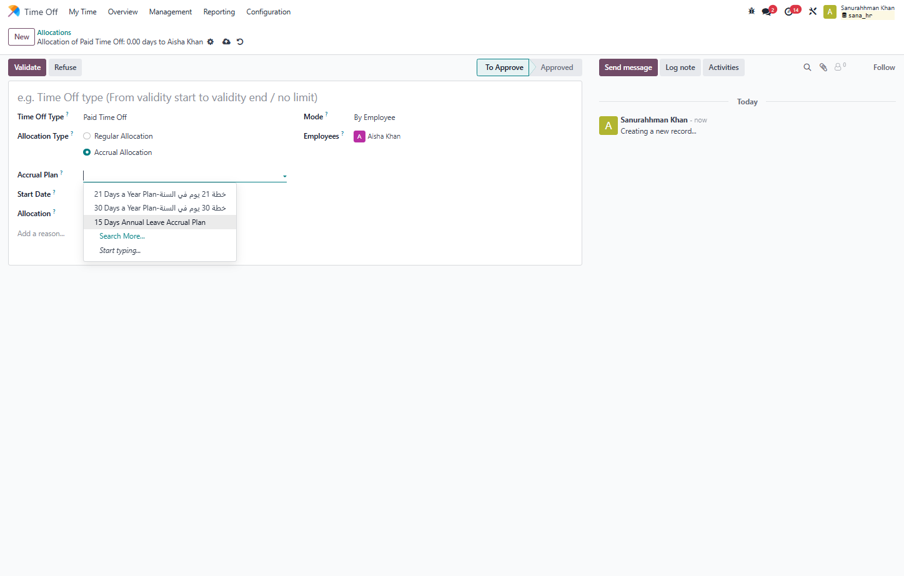Screen dimensions: 904x576
Task: Select the Regular Allocation radio button
Action: (87, 136)
